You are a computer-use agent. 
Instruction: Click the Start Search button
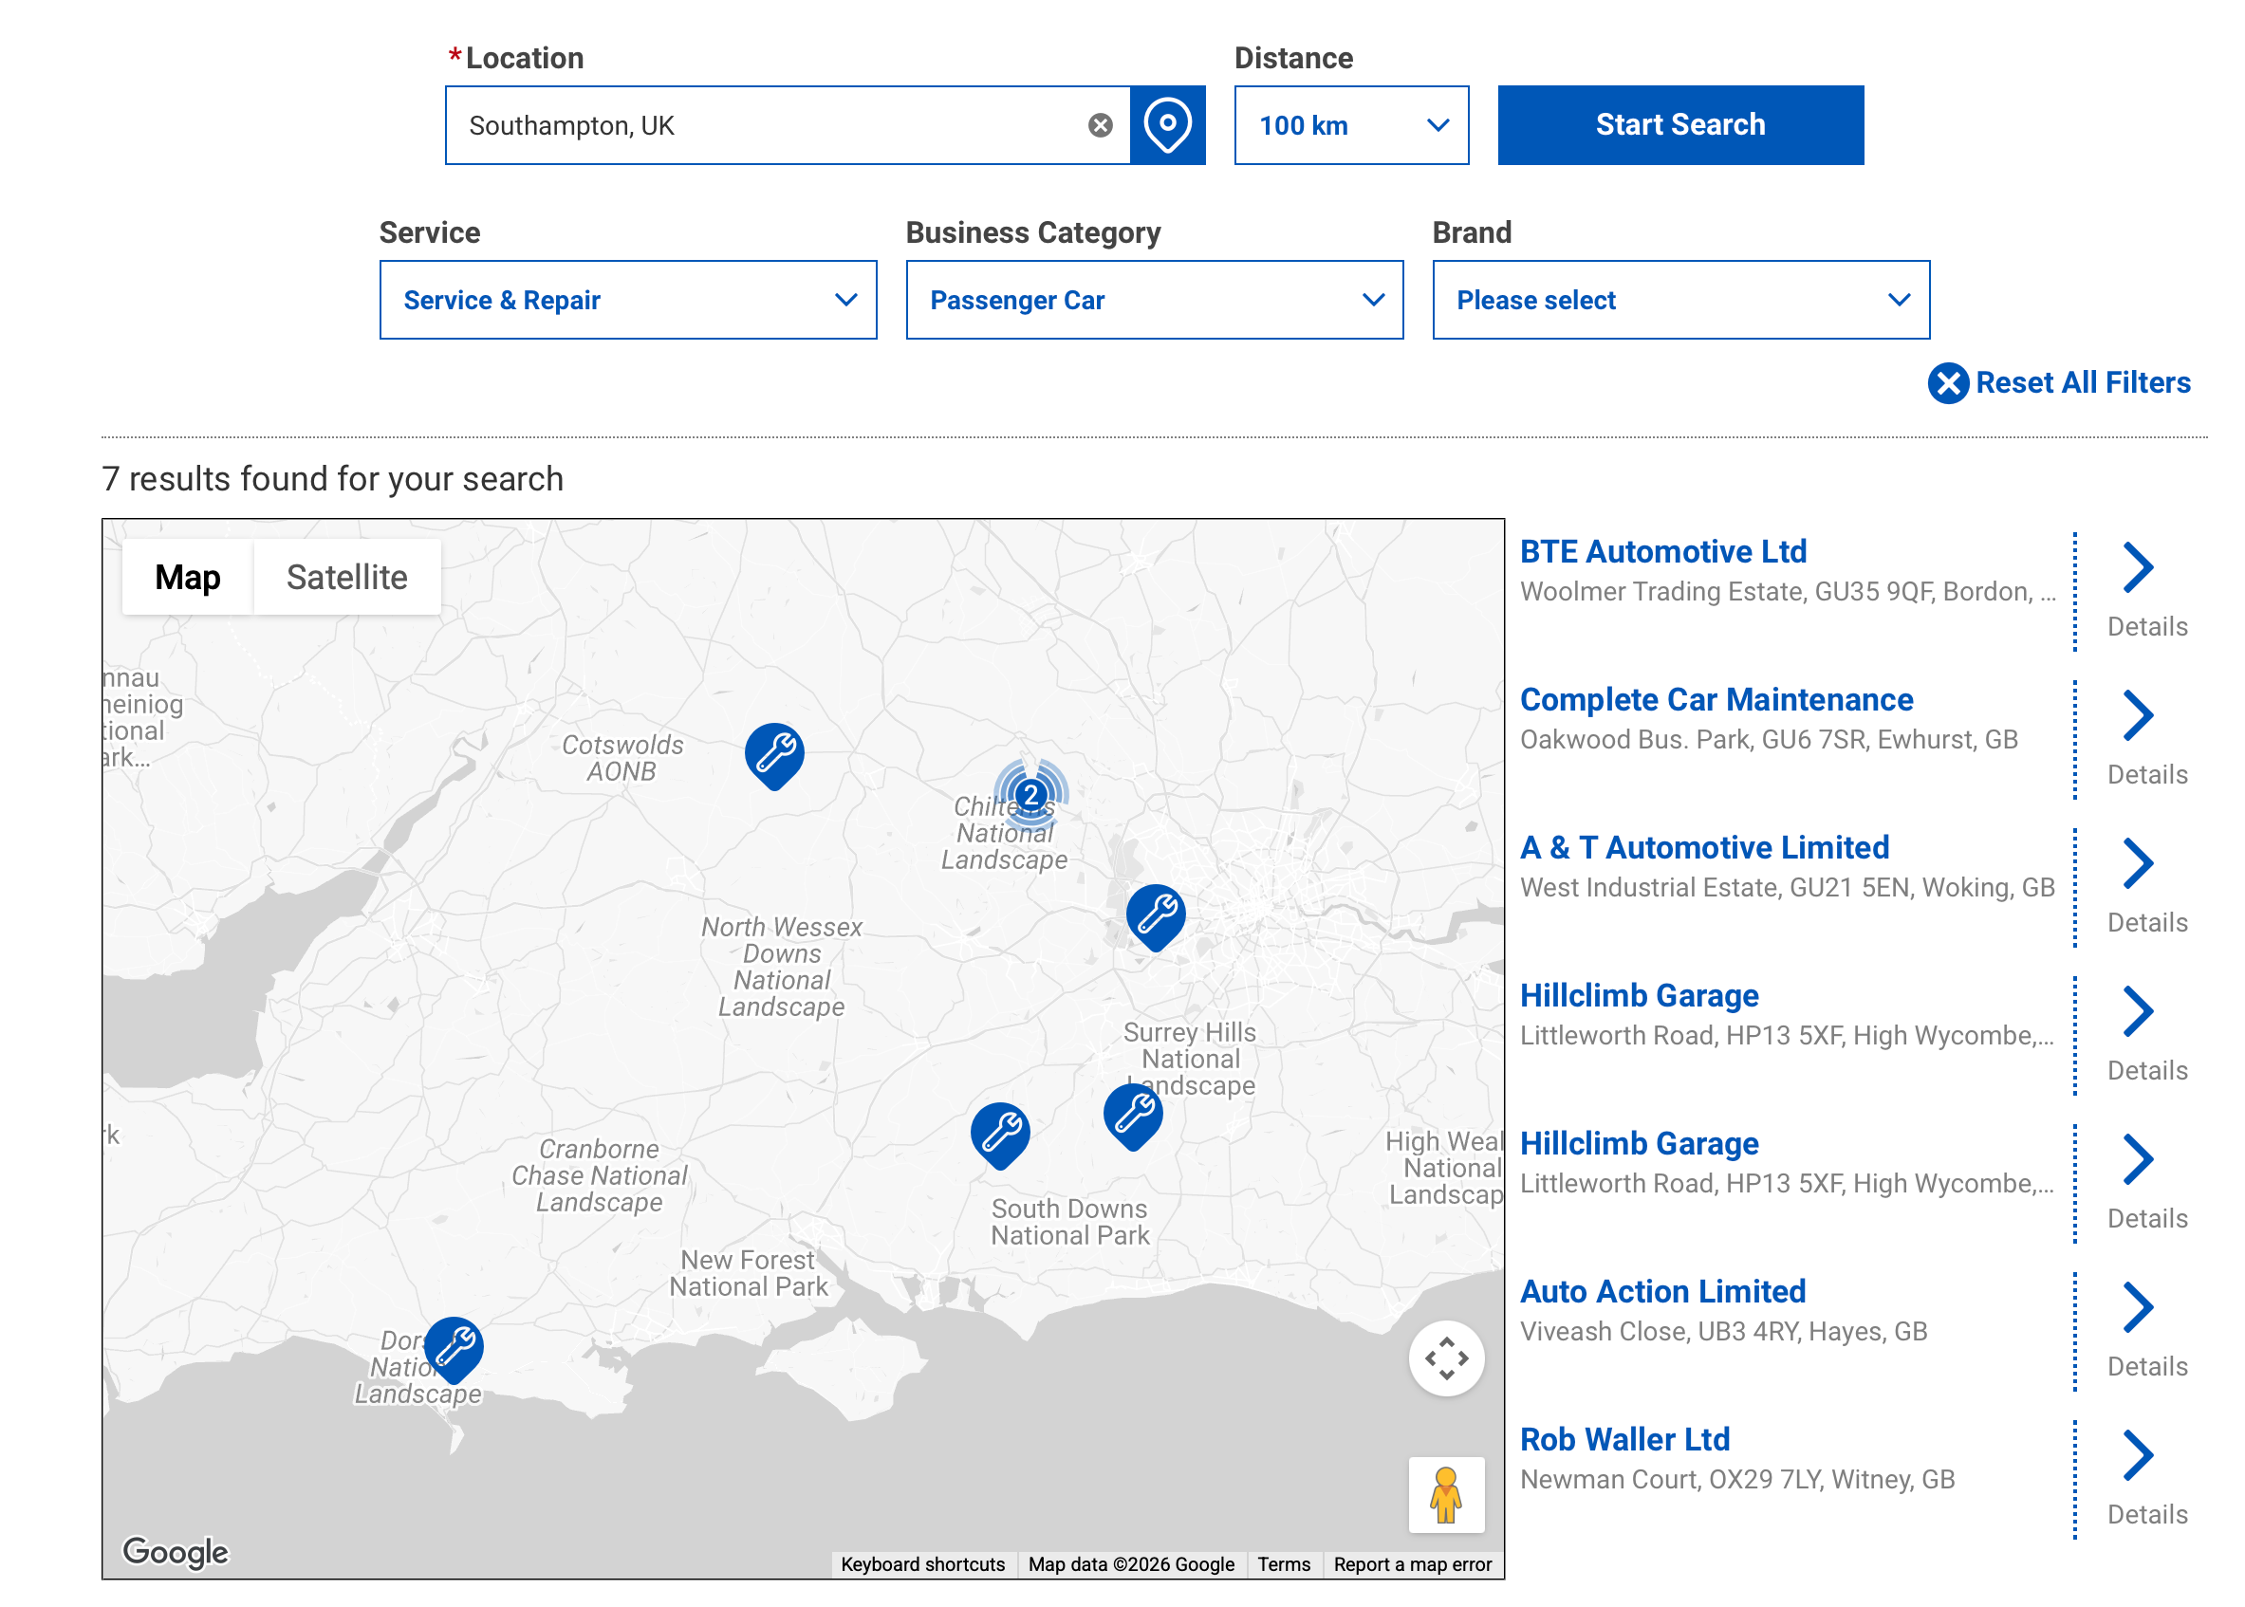1679,125
